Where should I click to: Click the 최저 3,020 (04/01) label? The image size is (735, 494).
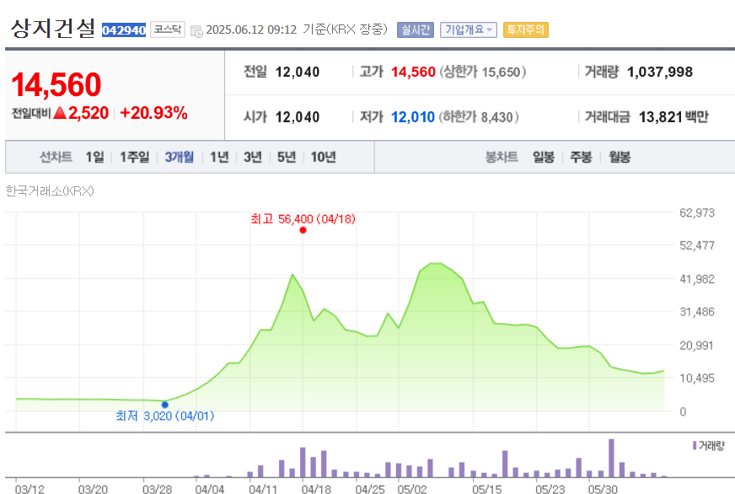coord(165,416)
